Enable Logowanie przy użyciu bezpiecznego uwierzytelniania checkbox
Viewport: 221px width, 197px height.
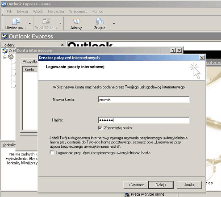[52, 153]
